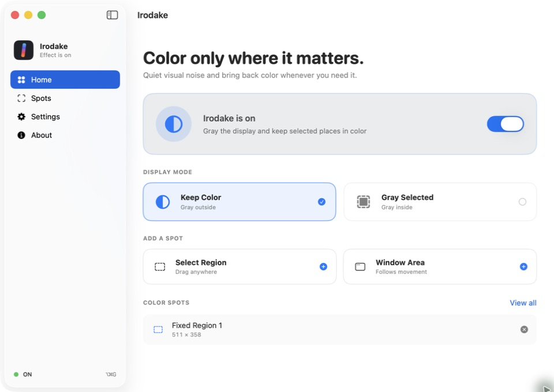Open the Settings sidebar section
The image size is (554, 392).
click(65, 116)
